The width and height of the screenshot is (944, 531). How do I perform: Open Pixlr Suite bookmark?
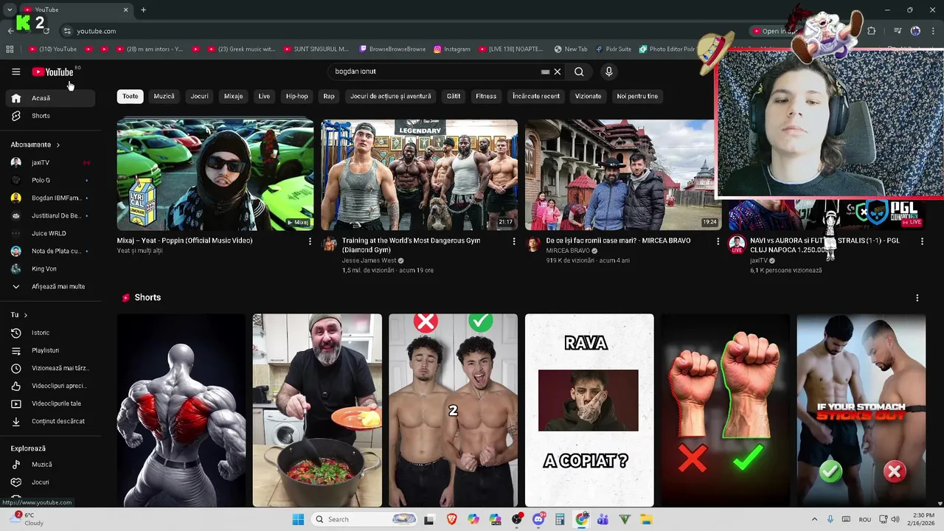pyautogui.click(x=612, y=49)
